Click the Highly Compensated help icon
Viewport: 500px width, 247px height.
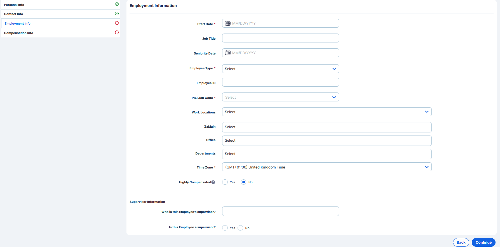click(x=213, y=182)
